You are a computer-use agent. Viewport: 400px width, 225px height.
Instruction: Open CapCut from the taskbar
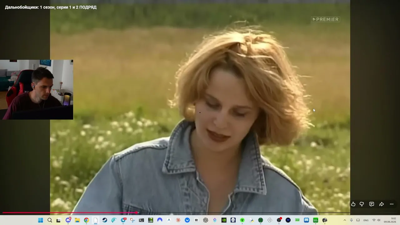(x=196, y=220)
